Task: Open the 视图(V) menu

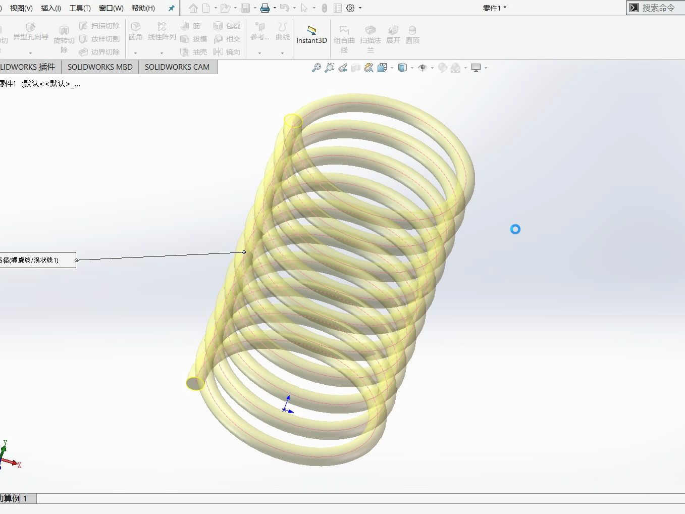Action: point(21,8)
